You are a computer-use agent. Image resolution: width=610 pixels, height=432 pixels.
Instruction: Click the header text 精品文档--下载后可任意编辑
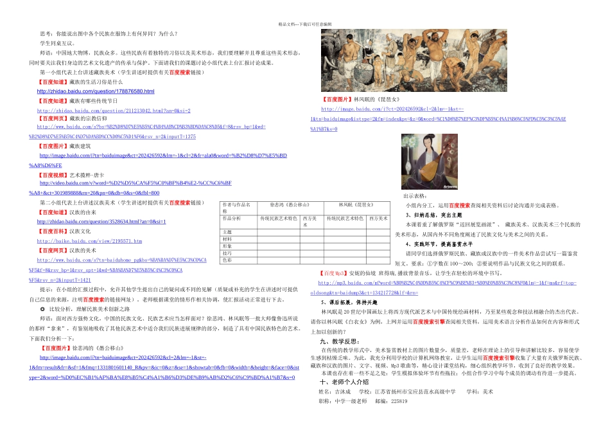tap(305, 24)
